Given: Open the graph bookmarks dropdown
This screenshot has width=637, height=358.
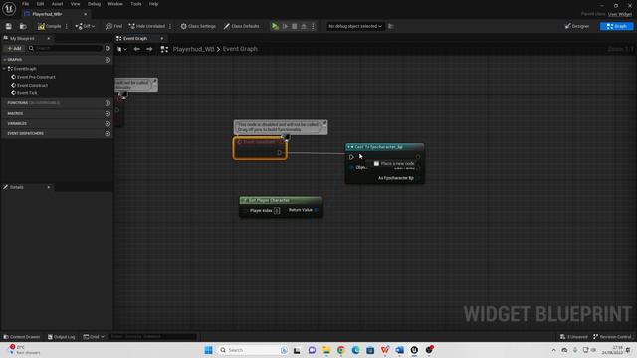Looking at the screenshot, I should click(121, 49).
